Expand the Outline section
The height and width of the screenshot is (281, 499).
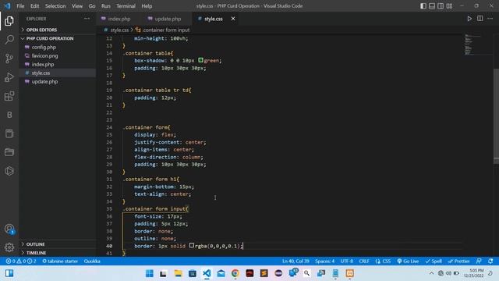coord(57,244)
